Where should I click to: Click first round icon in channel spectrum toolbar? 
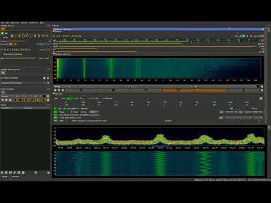[x=55, y=90]
